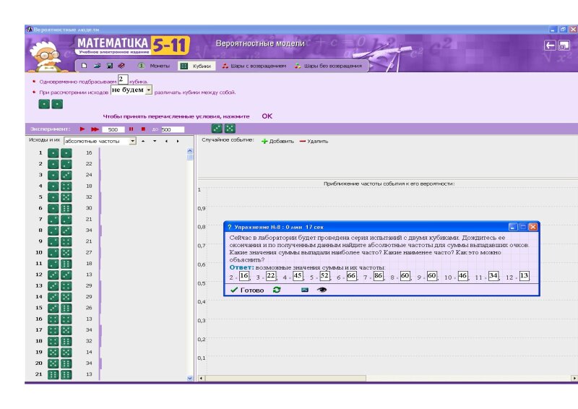Click Удалить to remove a random event
The height and width of the screenshot is (409, 578).
point(314,141)
